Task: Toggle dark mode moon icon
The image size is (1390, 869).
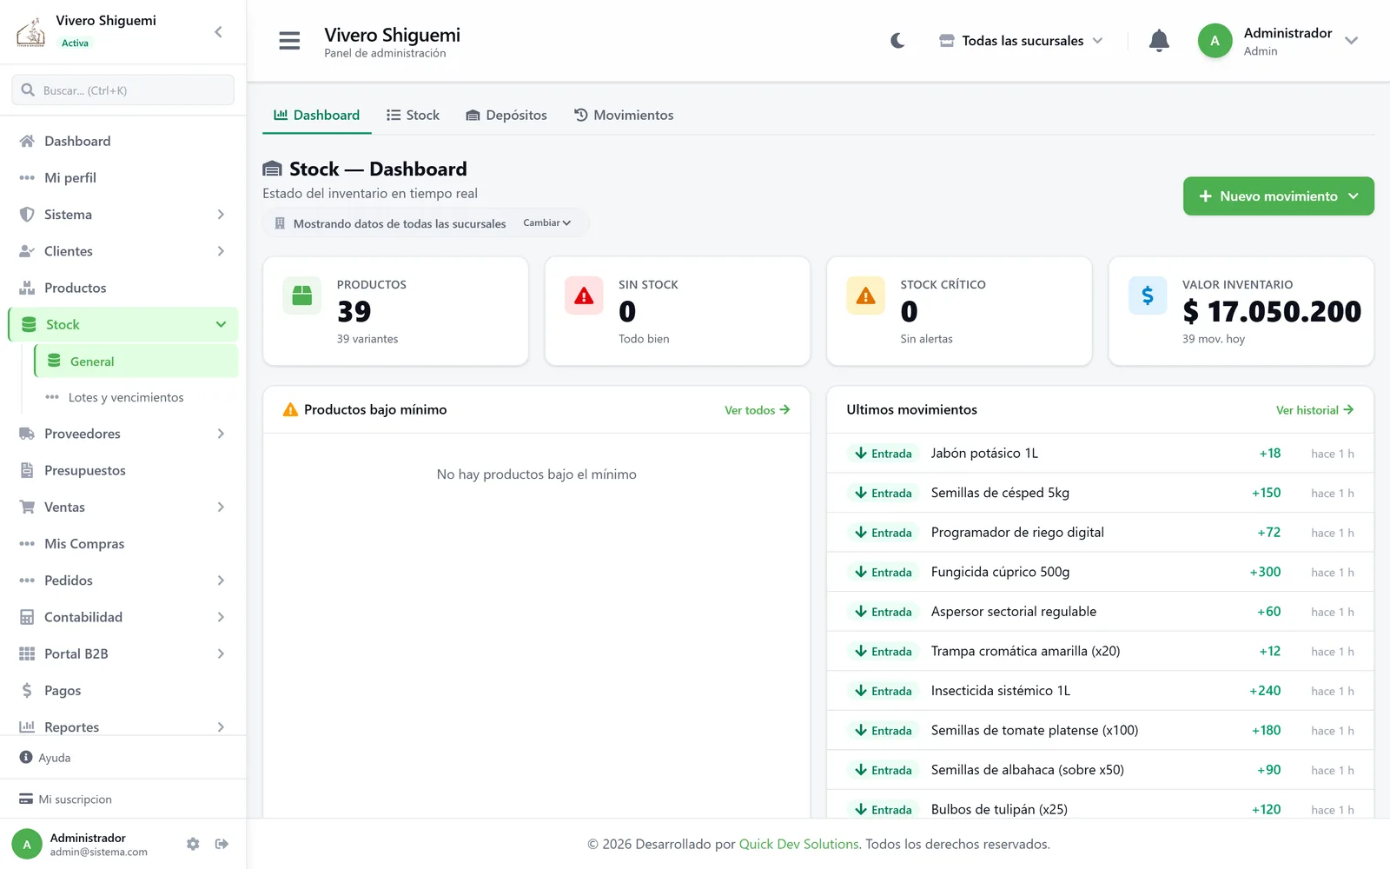Action: pyautogui.click(x=897, y=41)
